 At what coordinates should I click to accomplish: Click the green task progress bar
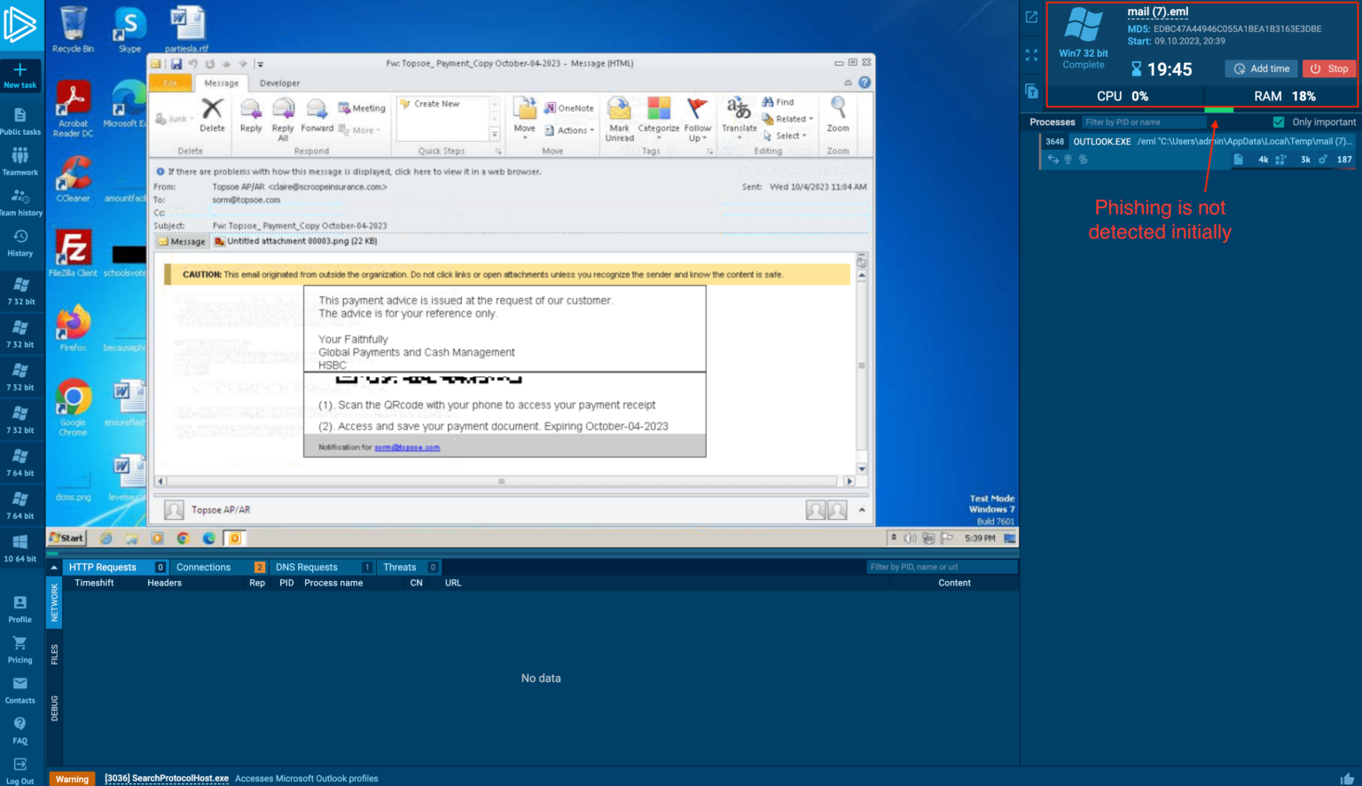pos(1218,110)
